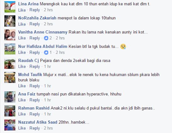Click 2 hrs timestamp on Lina's comment
The height and width of the screenshot is (133, 172).
coord(48,10)
